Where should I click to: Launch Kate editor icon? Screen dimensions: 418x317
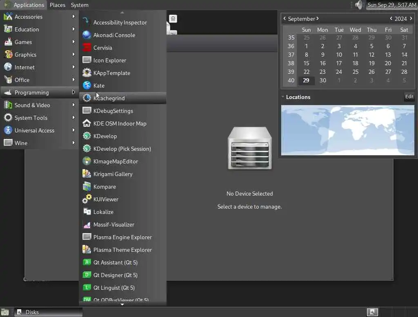(x=87, y=86)
